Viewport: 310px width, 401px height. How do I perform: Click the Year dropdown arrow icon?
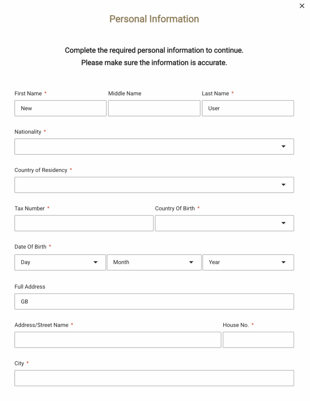pyautogui.click(x=283, y=262)
